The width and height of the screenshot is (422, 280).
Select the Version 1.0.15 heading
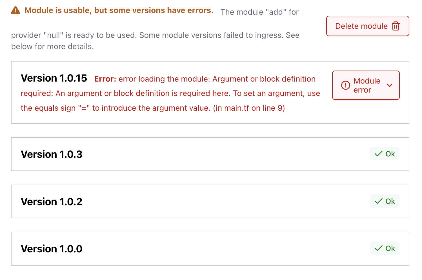[x=54, y=78]
